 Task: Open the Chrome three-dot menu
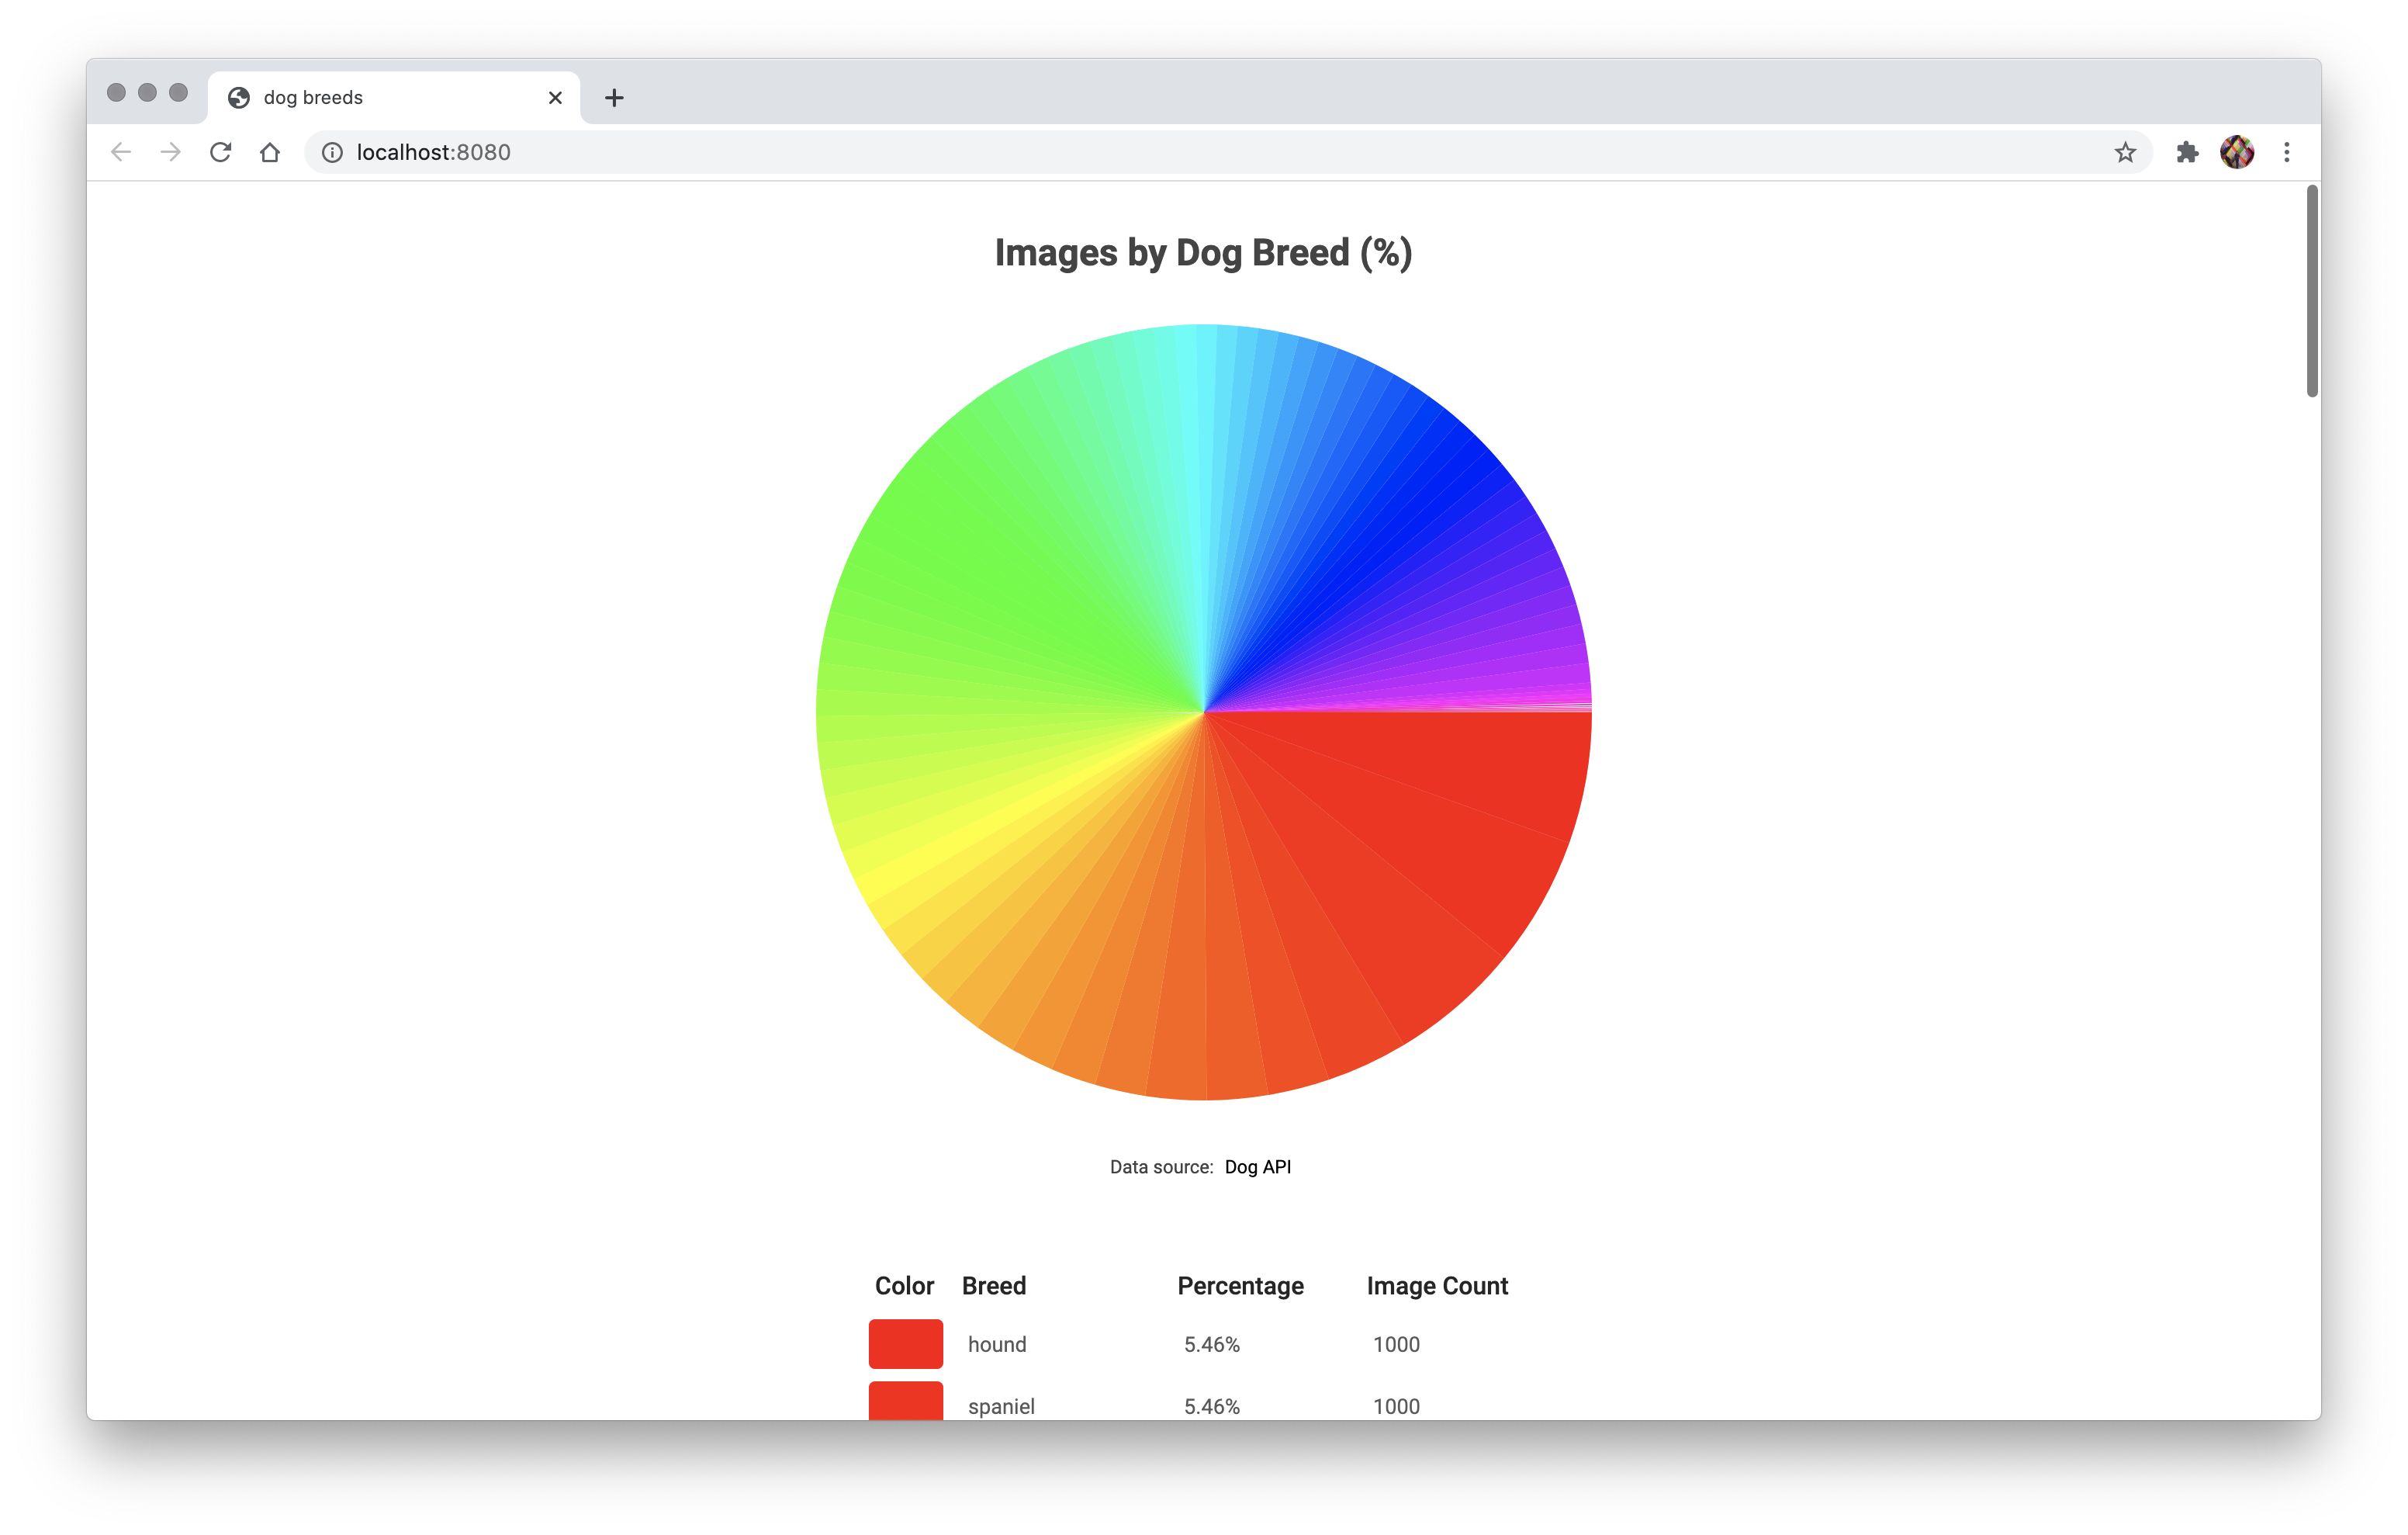(x=2287, y=152)
